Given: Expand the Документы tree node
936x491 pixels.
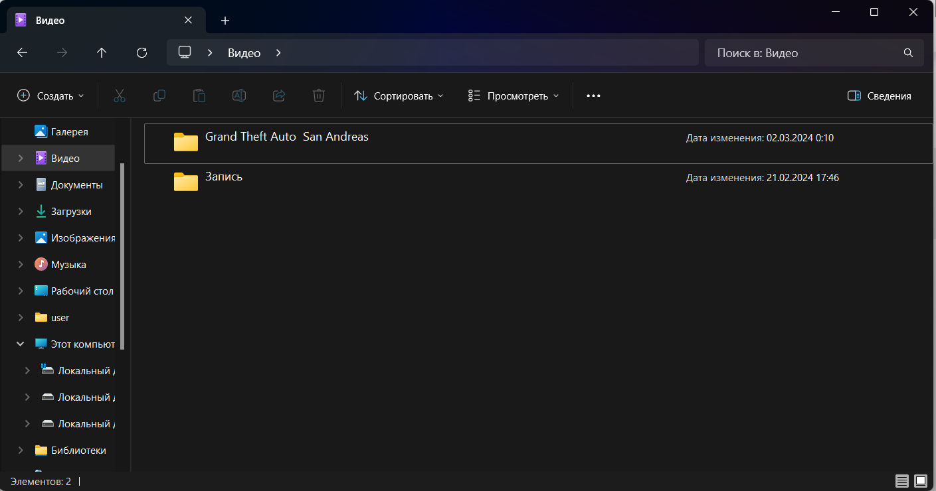Looking at the screenshot, I should (21, 185).
